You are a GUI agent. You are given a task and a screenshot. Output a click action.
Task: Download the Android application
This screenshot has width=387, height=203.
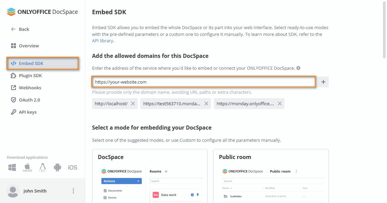coord(57,167)
